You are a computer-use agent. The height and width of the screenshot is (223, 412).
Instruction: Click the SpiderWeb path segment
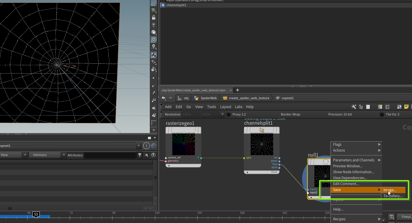click(206, 98)
